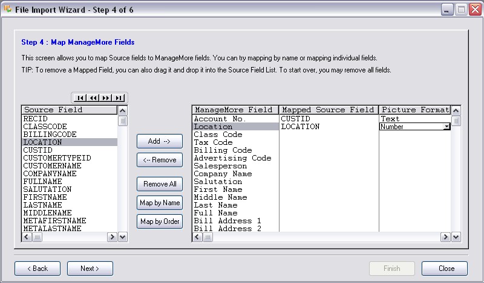Select METAFIRSTNAME source field
This screenshot has height=283, width=484.
70,221
